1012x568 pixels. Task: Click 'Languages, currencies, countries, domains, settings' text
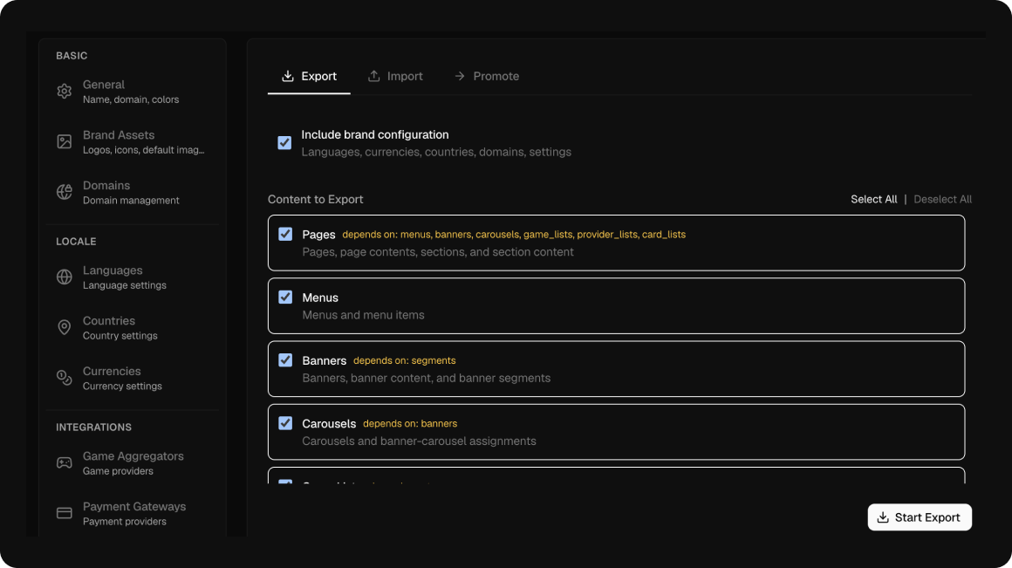(436, 153)
